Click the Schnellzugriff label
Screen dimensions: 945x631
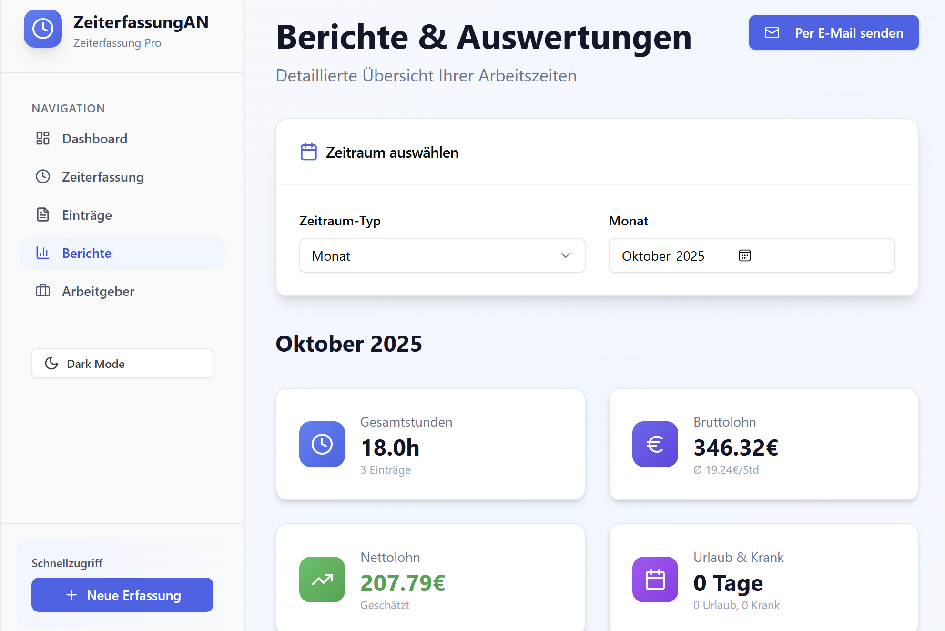tap(67, 563)
